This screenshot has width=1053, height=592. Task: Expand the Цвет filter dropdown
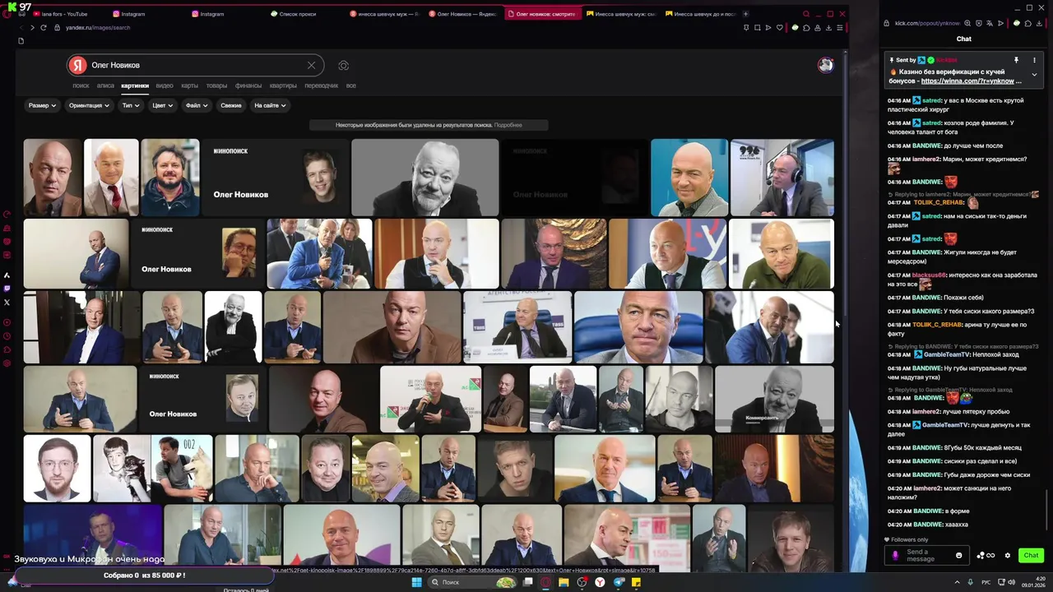click(x=162, y=105)
